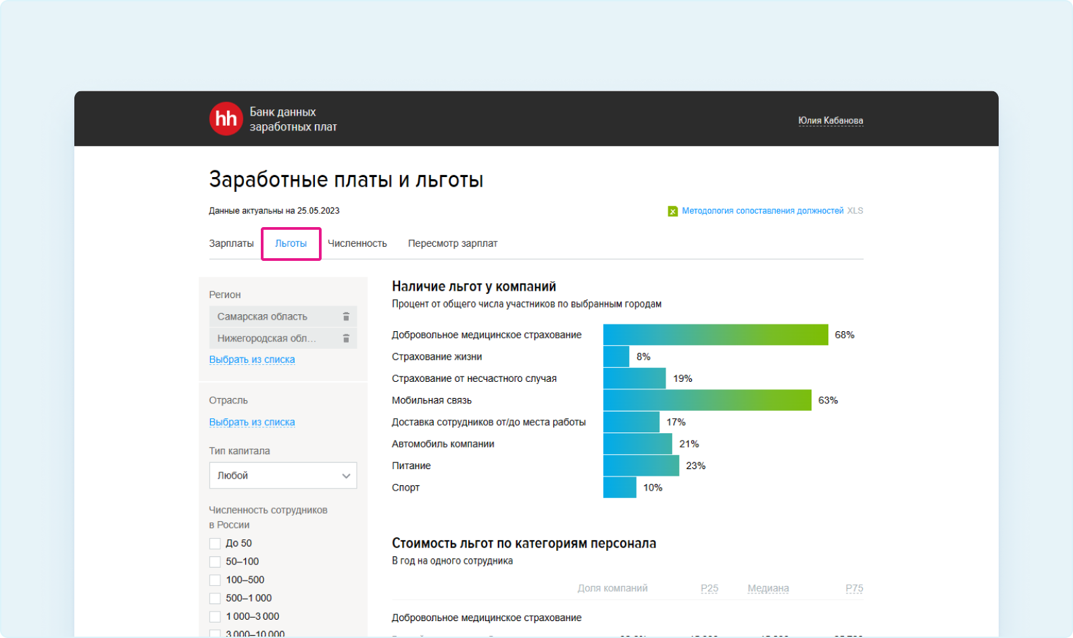Open the Льготы tab
1073x638 pixels.
[x=291, y=243]
